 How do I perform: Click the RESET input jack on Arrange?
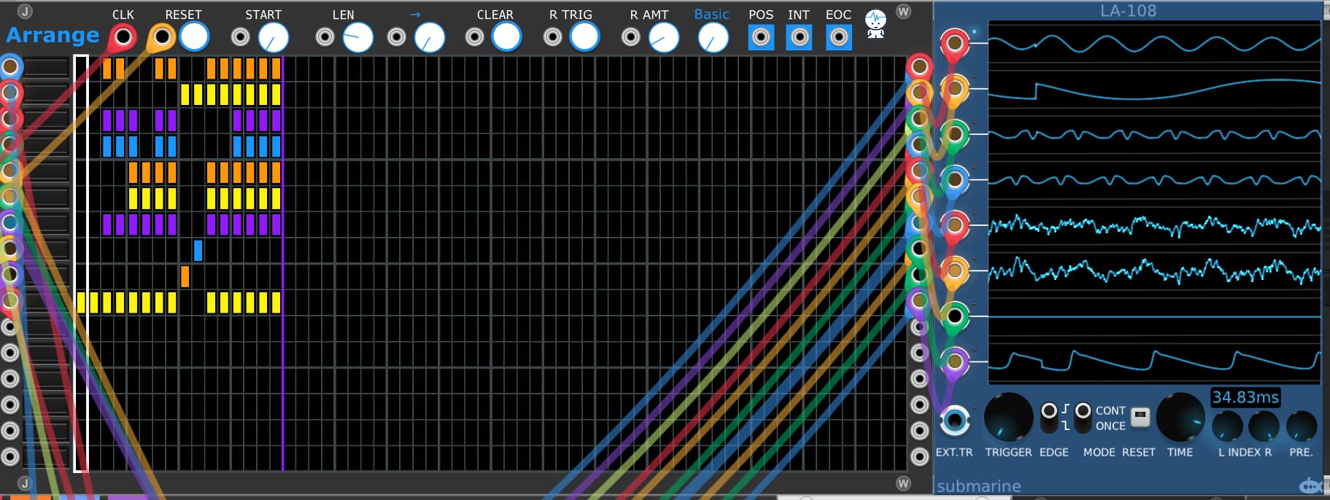pyautogui.click(x=162, y=36)
